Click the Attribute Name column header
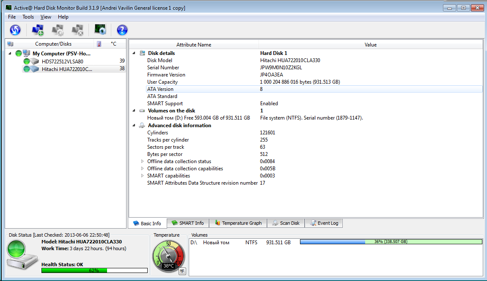The width and height of the screenshot is (487, 281). (193, 44)
